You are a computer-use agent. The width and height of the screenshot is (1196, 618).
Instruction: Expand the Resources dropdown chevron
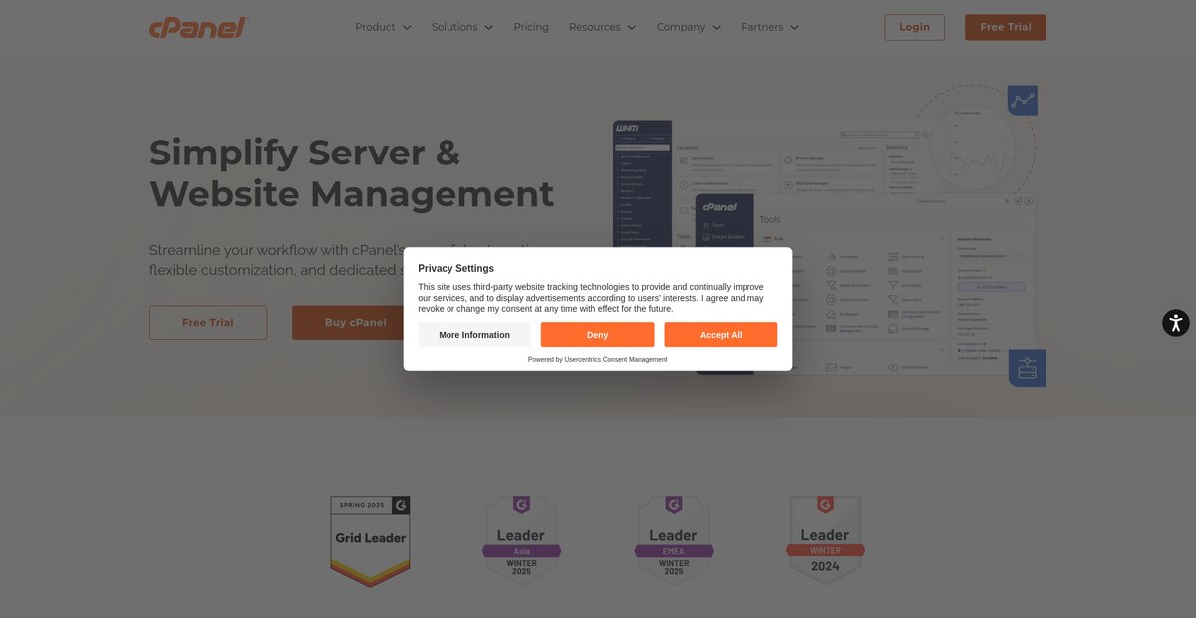click(631, 27)
